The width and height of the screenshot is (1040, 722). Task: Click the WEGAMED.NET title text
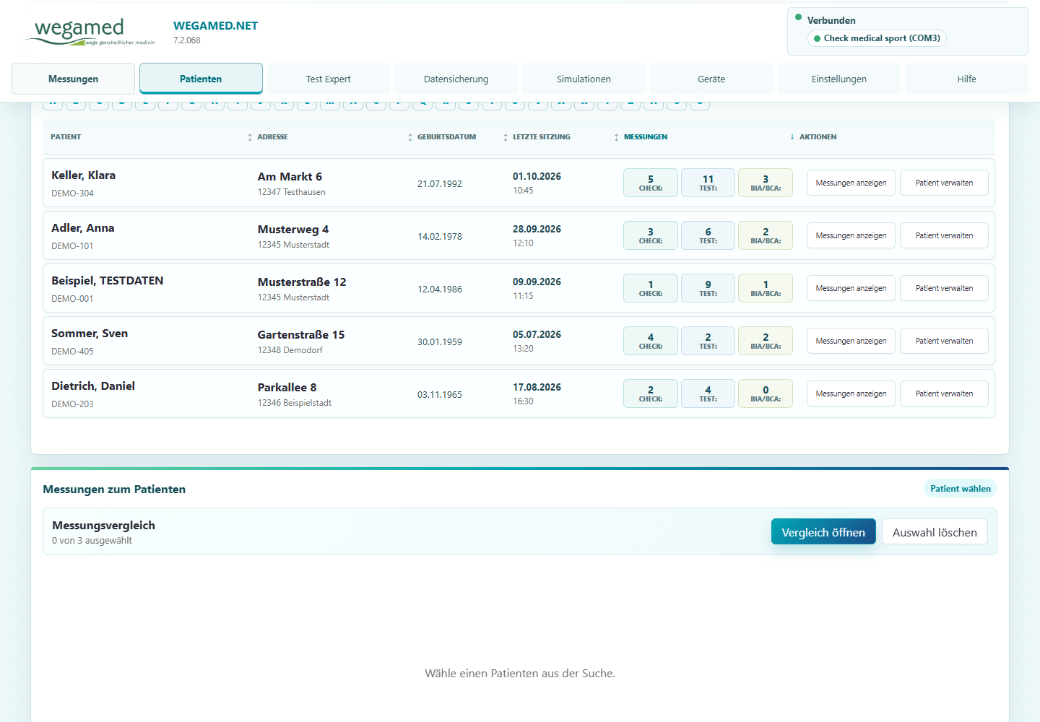[215, 26]
